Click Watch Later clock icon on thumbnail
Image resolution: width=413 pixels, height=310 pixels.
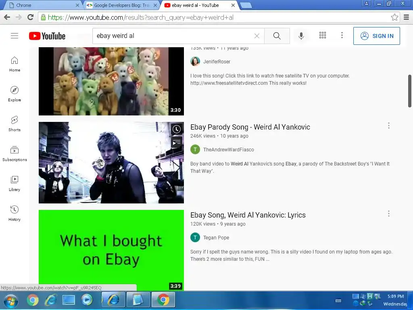[177, 129]
